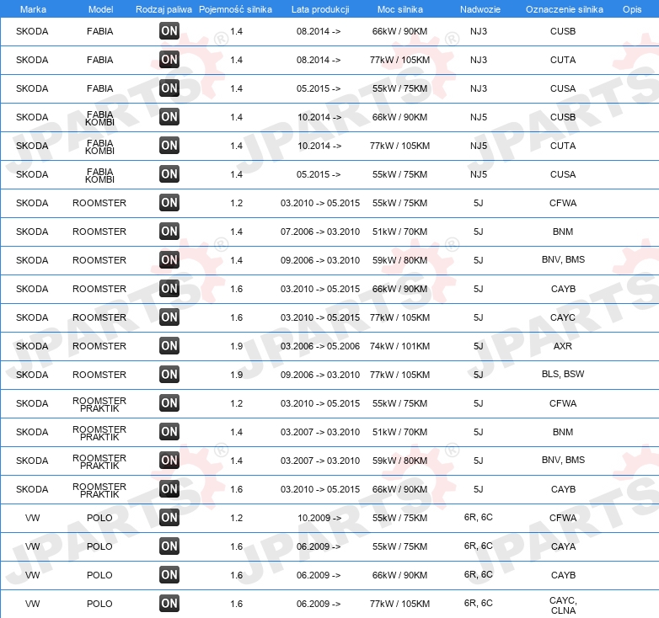
Task: Click the ON icon in the Roomster BLS, BSW row
Action: tap(169, 374)
